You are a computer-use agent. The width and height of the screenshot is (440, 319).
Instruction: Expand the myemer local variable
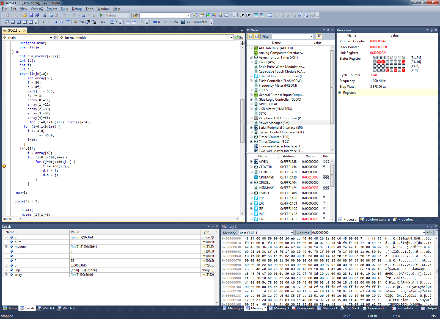point(6,246)
